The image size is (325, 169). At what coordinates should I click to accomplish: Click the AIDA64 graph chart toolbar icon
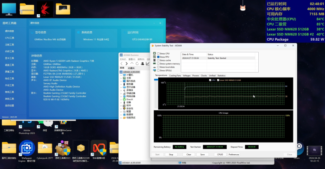[148, 64]
